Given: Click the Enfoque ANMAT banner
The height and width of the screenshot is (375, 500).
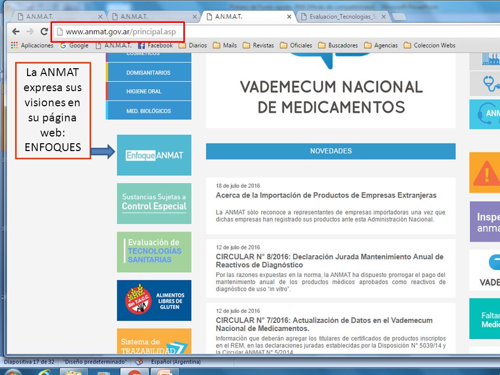Looking at the screenshot, I should (x=154, y=155).
